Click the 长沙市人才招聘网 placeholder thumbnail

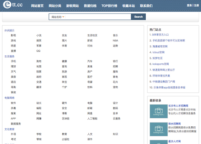159,111
